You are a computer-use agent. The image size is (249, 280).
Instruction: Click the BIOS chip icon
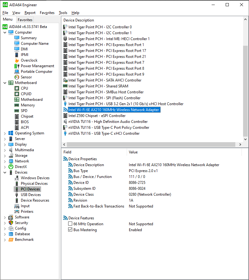(x=17, y=122)
